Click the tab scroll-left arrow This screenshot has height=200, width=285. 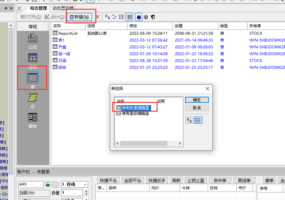(x=19, y=8)
